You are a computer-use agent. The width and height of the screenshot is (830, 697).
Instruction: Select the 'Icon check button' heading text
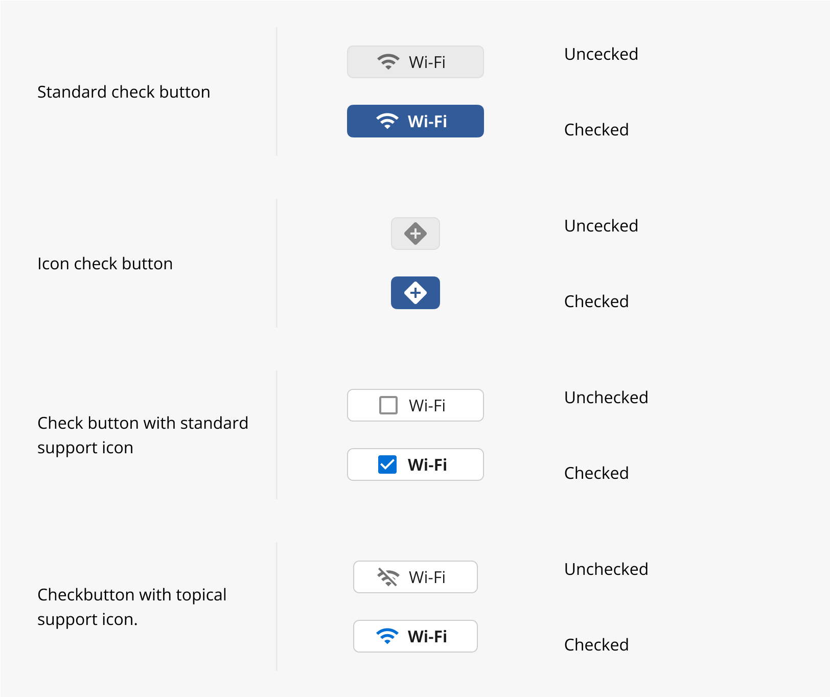coord(105,264)
